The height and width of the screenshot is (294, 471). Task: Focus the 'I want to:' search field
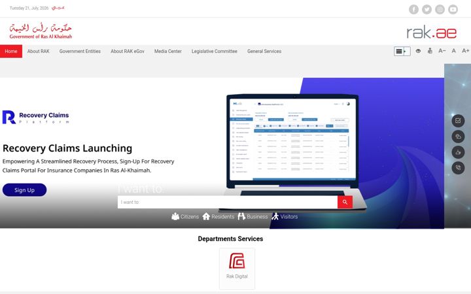[228, 202]
